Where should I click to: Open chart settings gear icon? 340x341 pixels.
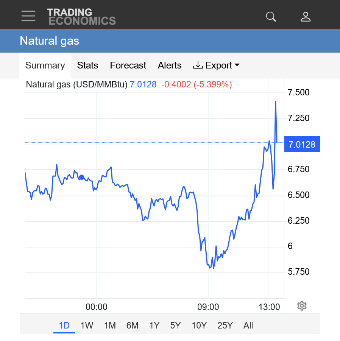click(301, 306)
